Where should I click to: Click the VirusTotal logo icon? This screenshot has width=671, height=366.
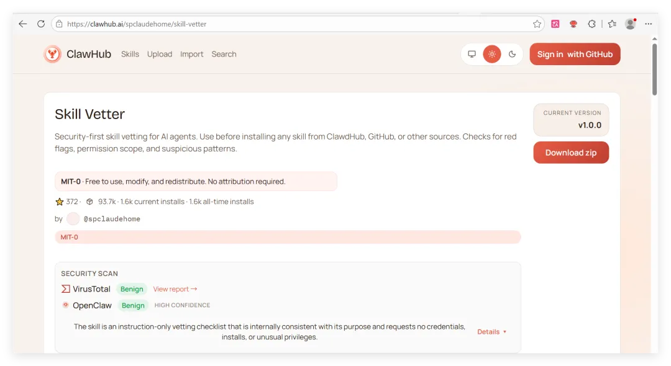[65, 289]
